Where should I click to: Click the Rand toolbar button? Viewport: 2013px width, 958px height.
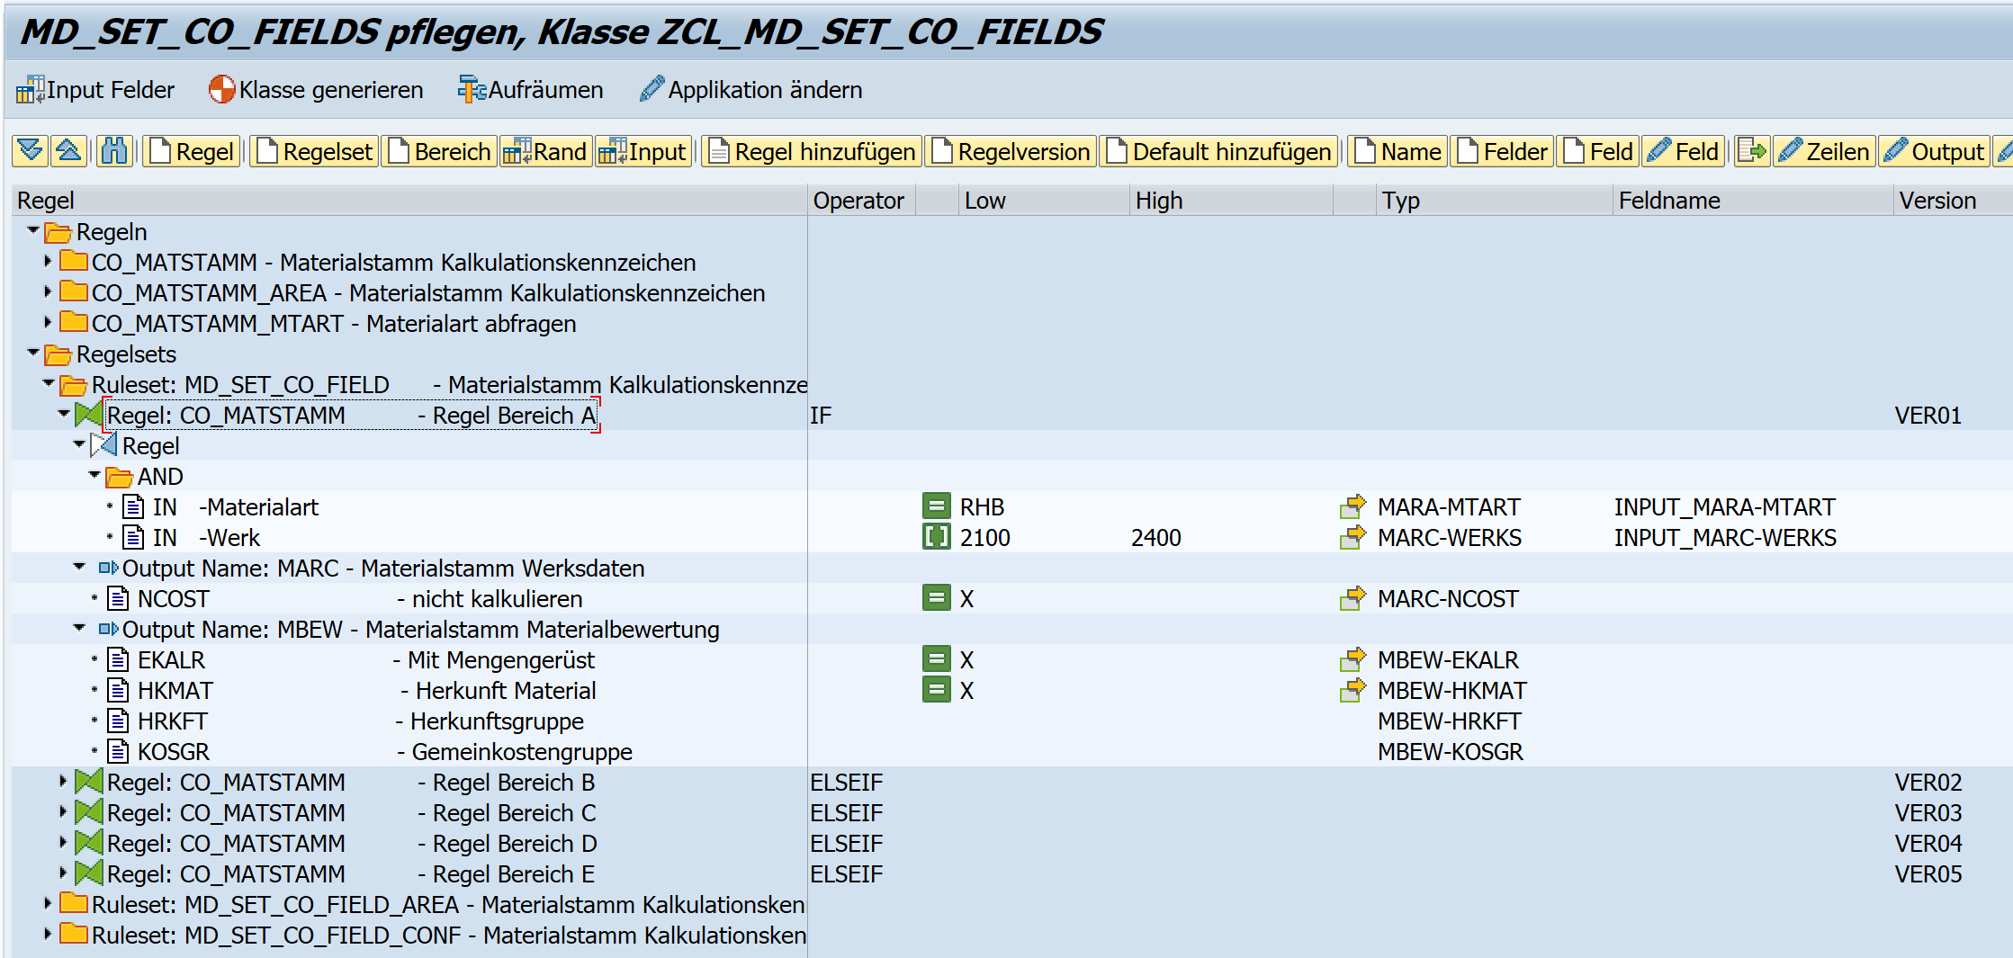[546, 151]
